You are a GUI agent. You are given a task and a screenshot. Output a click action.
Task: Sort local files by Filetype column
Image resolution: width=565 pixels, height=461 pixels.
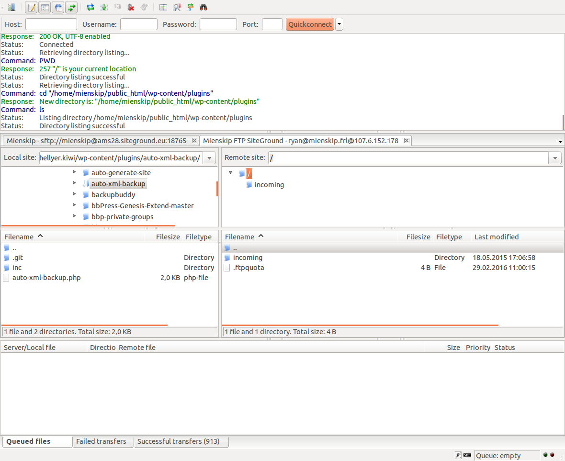[x=200, y=236]
